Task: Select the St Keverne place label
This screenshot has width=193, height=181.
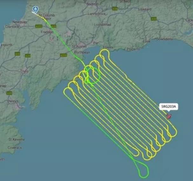Action: point(17,139)
